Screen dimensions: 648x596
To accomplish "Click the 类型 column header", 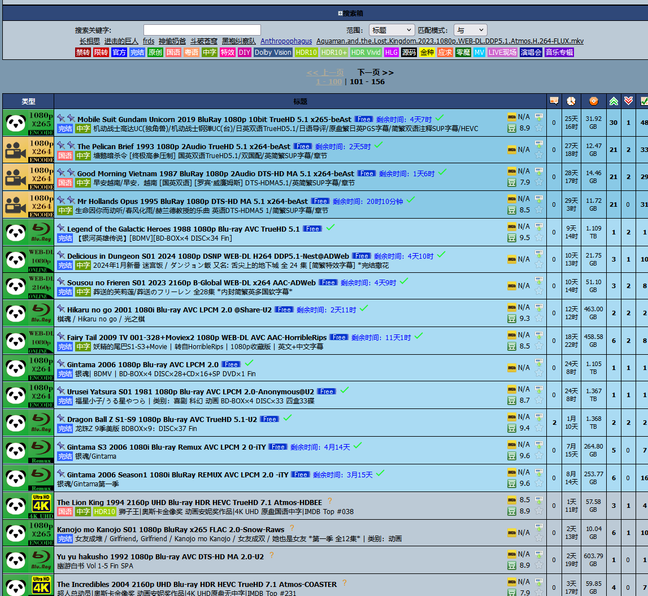I will point(28,101).
